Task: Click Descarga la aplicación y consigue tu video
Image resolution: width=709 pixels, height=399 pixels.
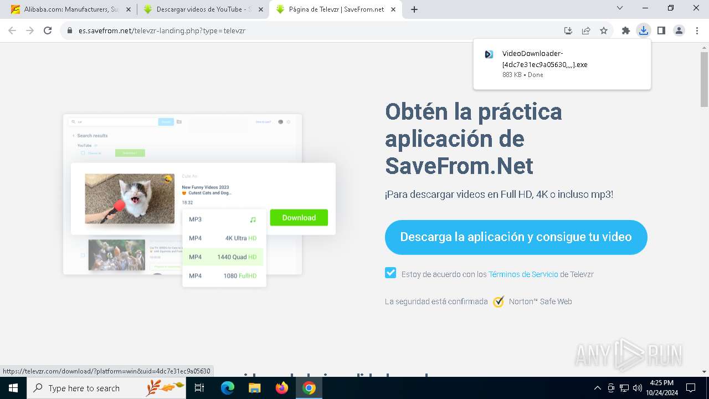Action: (x=516, y=237)
